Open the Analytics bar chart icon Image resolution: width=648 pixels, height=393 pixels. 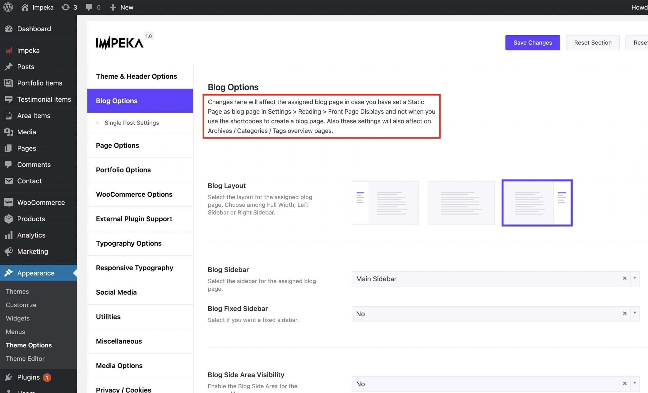(x=8, y=235)
